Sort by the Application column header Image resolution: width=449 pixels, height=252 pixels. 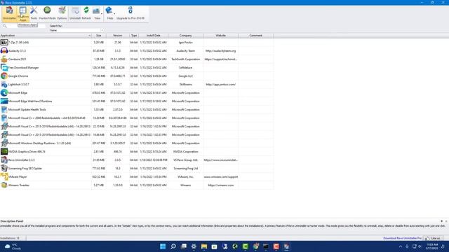(x=46, y=36)
